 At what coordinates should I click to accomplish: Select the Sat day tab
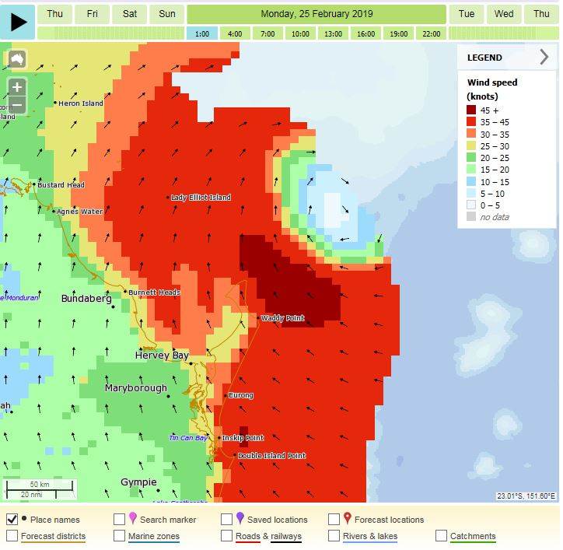(x=130, y=14)
